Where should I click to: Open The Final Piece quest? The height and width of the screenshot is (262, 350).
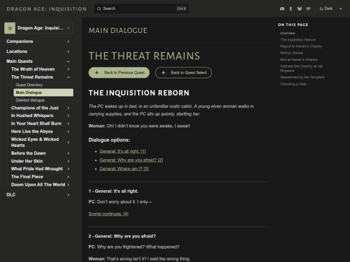point(27,177)
